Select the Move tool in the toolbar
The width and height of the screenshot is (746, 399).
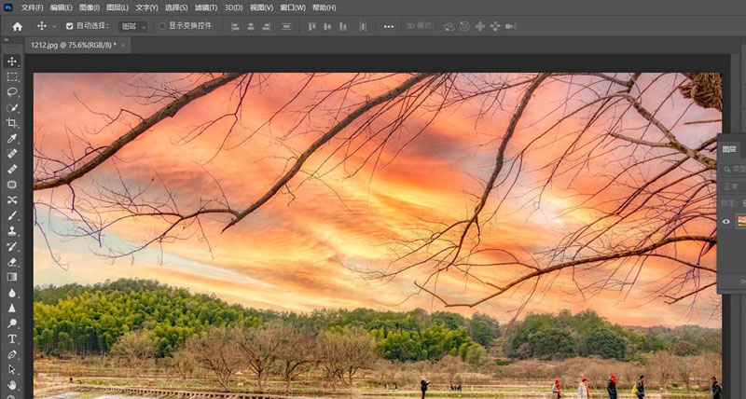tap(12, 62)
